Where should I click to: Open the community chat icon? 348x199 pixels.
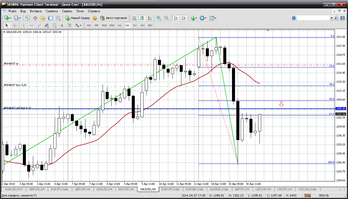click(x=342, y=18)
